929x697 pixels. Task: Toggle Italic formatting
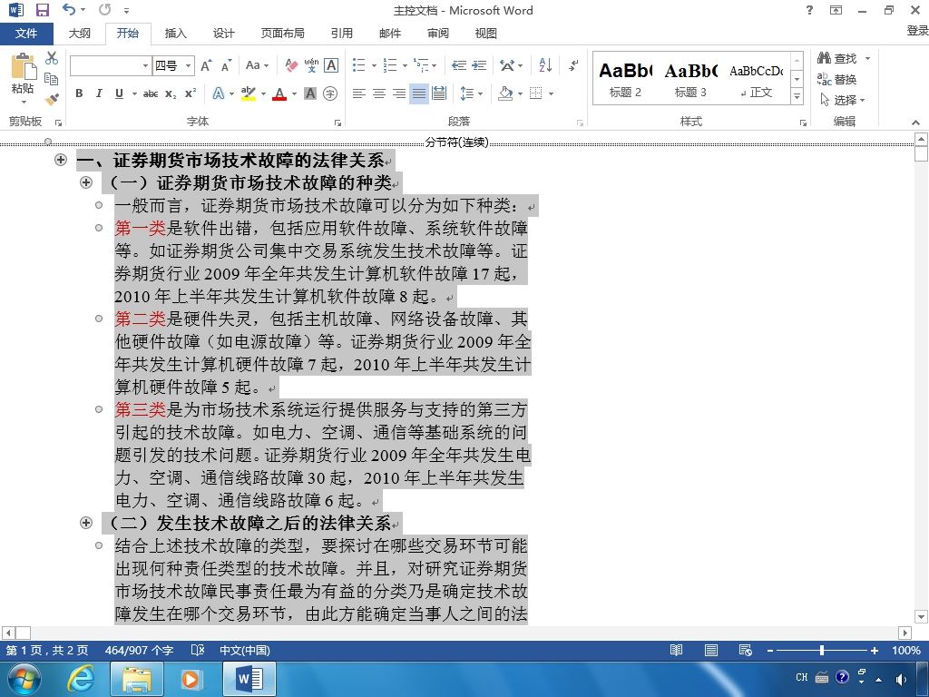[x=99, y=93]
